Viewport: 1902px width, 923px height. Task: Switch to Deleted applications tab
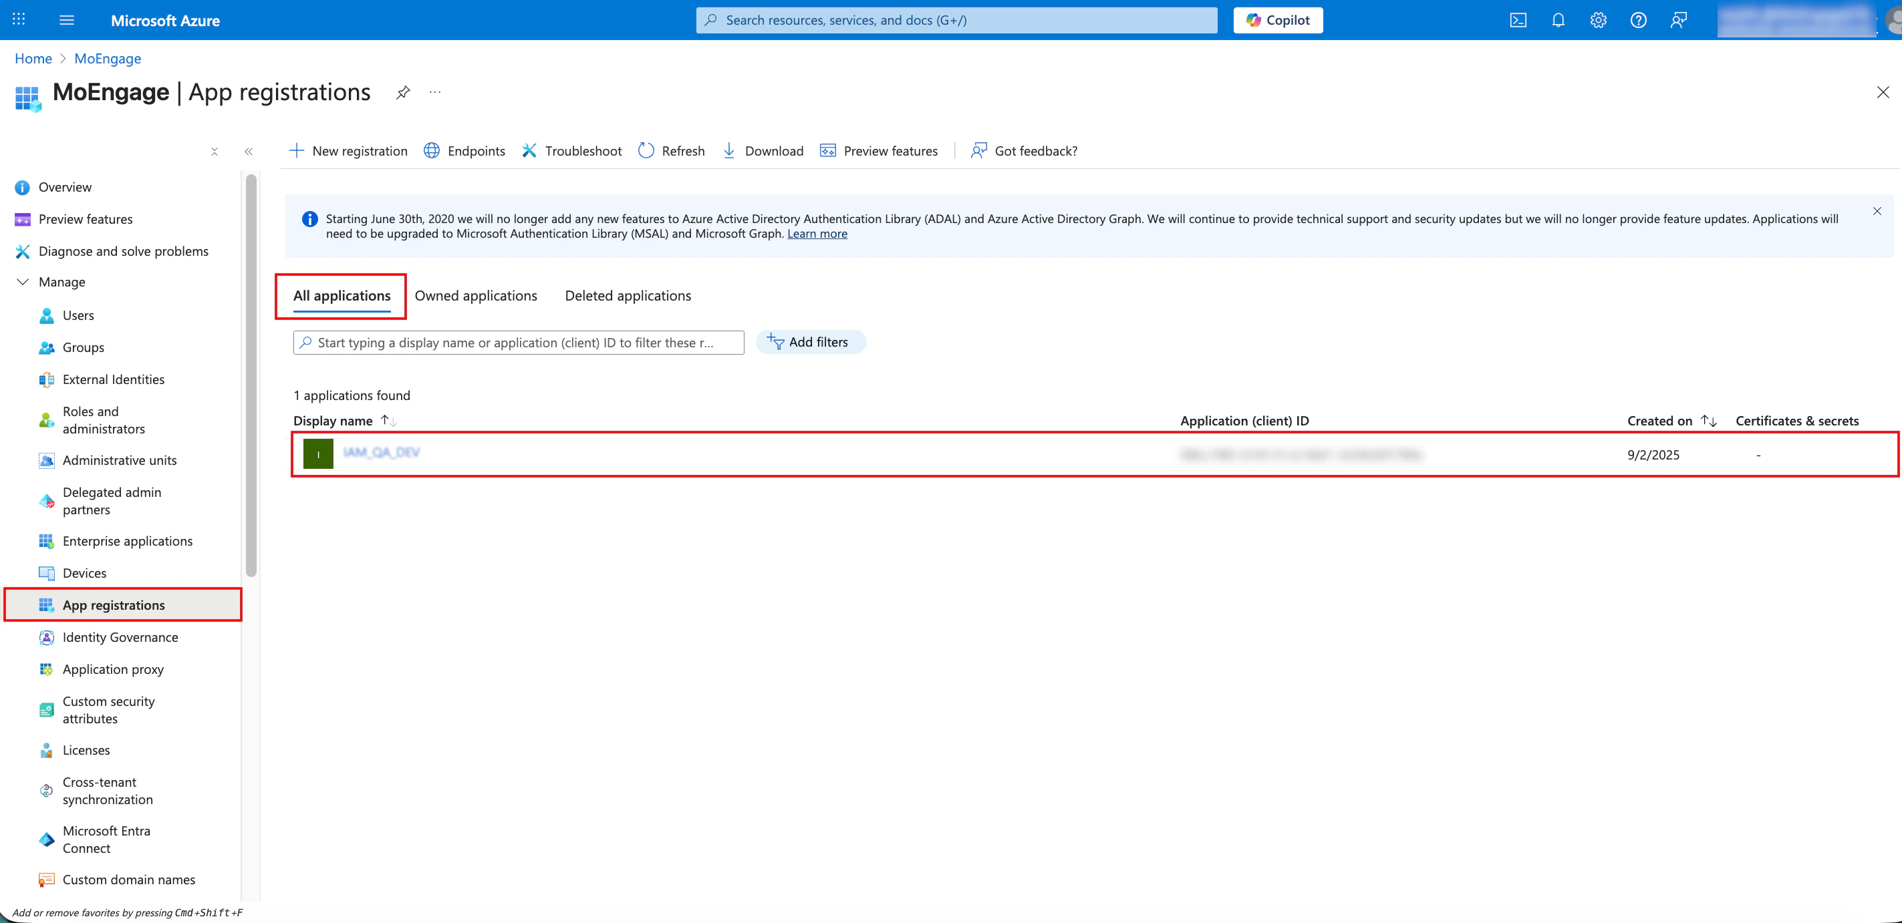(x=628, y=296)
